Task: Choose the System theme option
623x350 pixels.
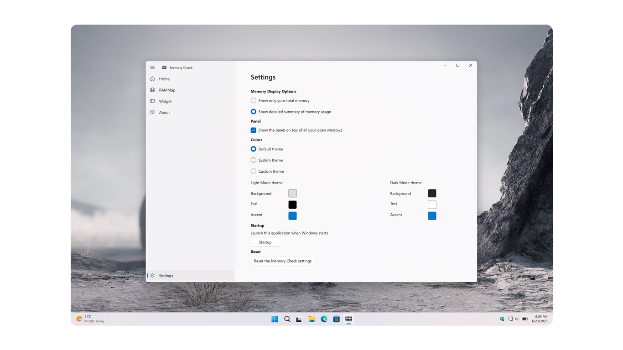Action: [253, 160]
